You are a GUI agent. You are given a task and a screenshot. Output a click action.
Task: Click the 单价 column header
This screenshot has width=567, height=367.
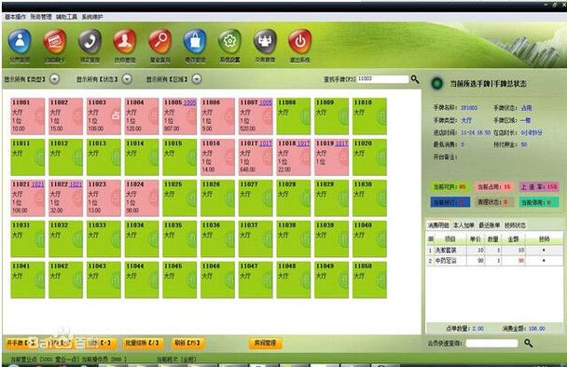tap(476, 239)
